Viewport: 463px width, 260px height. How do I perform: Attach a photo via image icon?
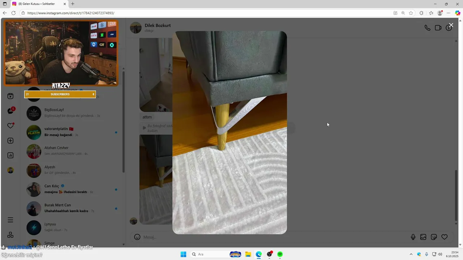click(x=423, y=237)
